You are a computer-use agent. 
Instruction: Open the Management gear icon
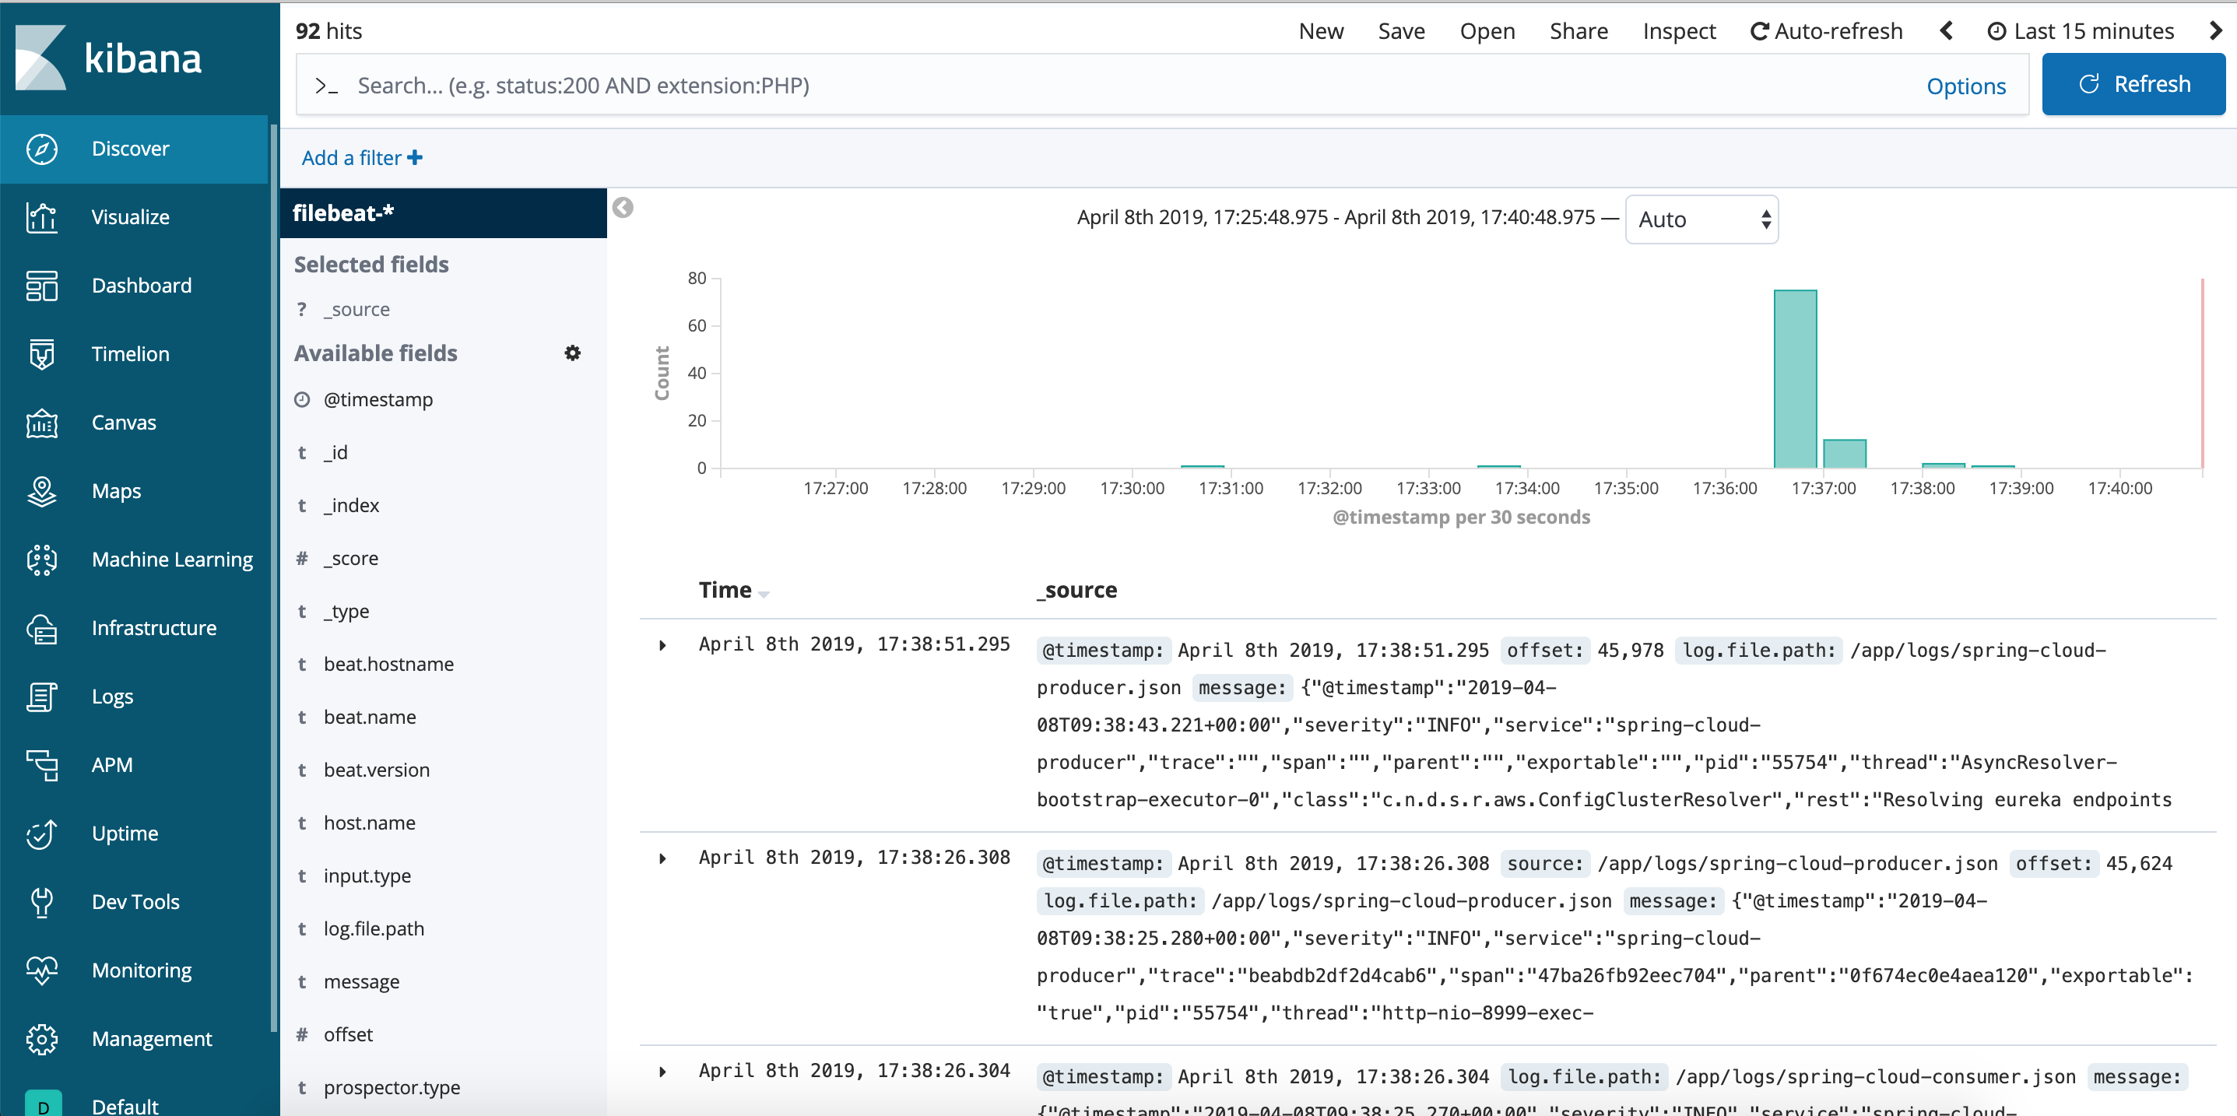(42, 1040)
